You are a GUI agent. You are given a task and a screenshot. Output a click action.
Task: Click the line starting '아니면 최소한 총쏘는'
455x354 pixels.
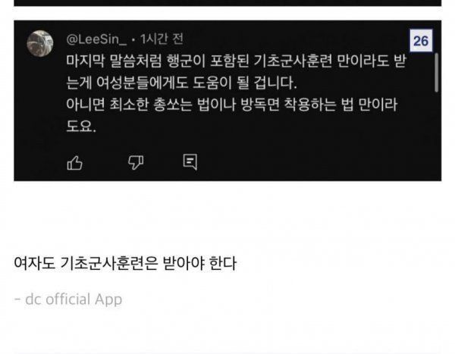(232, 105)
